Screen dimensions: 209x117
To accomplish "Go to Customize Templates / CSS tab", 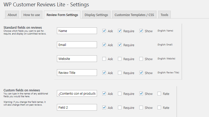I will point(134,15).
